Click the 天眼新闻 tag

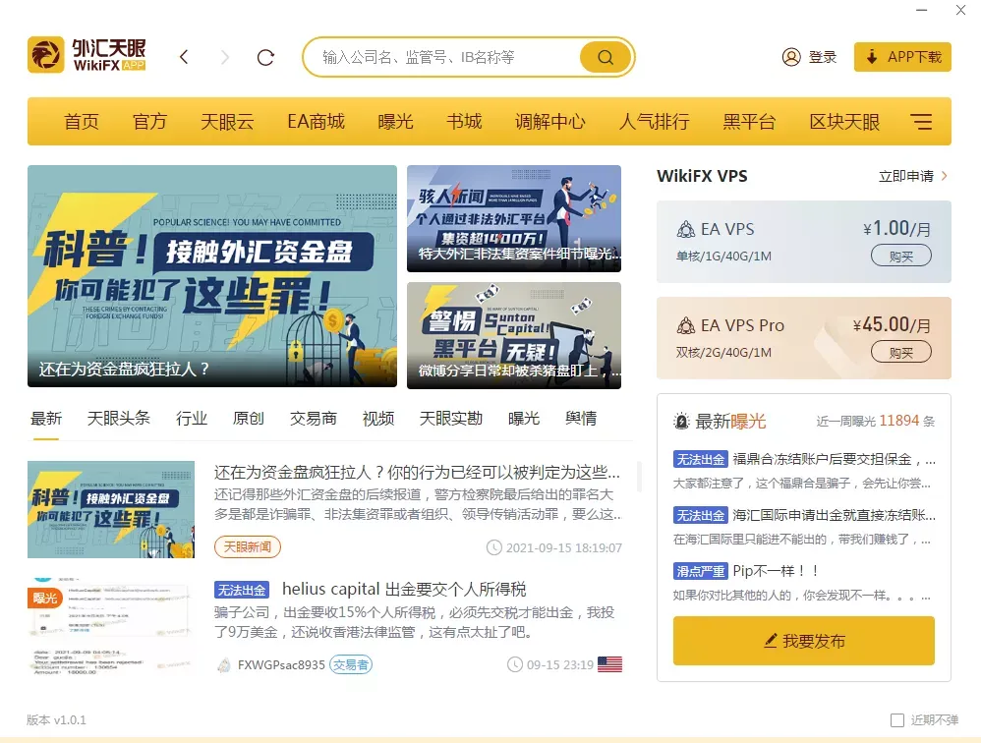pos(247,547)
